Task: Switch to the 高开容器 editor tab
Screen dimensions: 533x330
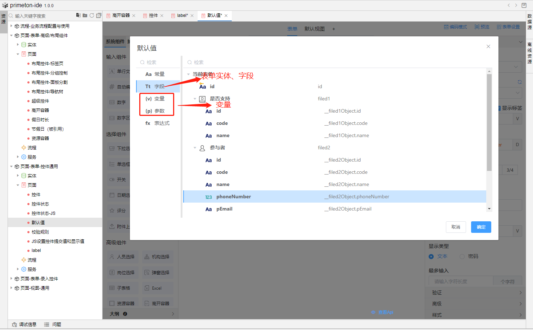Action: [121, 15]
